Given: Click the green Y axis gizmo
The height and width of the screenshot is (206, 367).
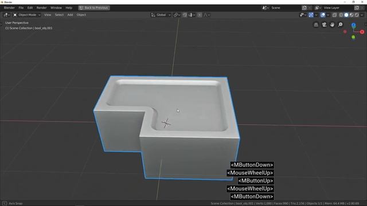Looking at the screenshot, I should point(353,37).
